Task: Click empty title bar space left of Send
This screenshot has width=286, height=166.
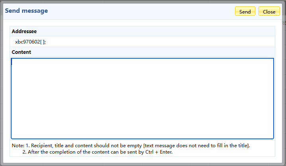Action: [x=139, y=11]
